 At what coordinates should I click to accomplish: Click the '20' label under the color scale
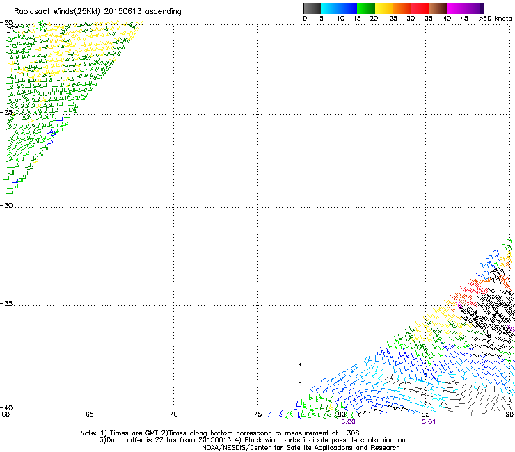[x=374, y=19]
